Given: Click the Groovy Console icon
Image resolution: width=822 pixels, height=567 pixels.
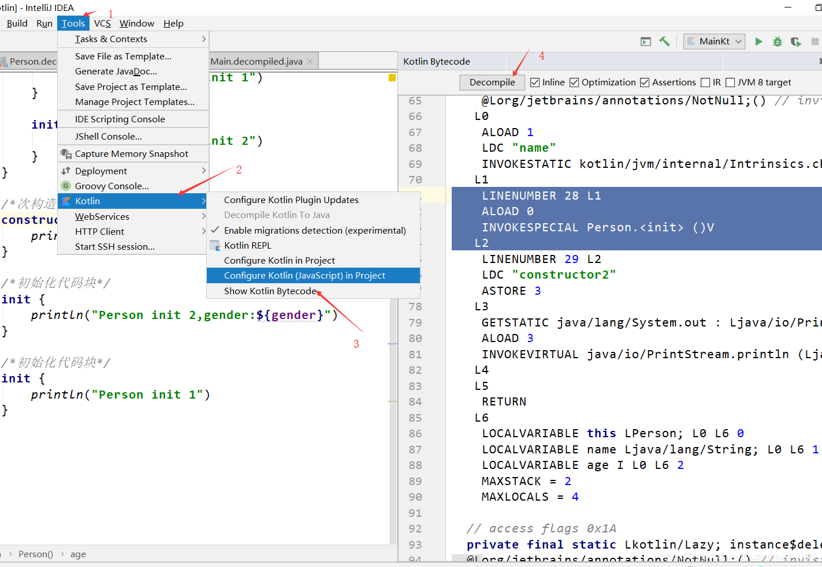Looking at the screenshot, I should (66, 186).
